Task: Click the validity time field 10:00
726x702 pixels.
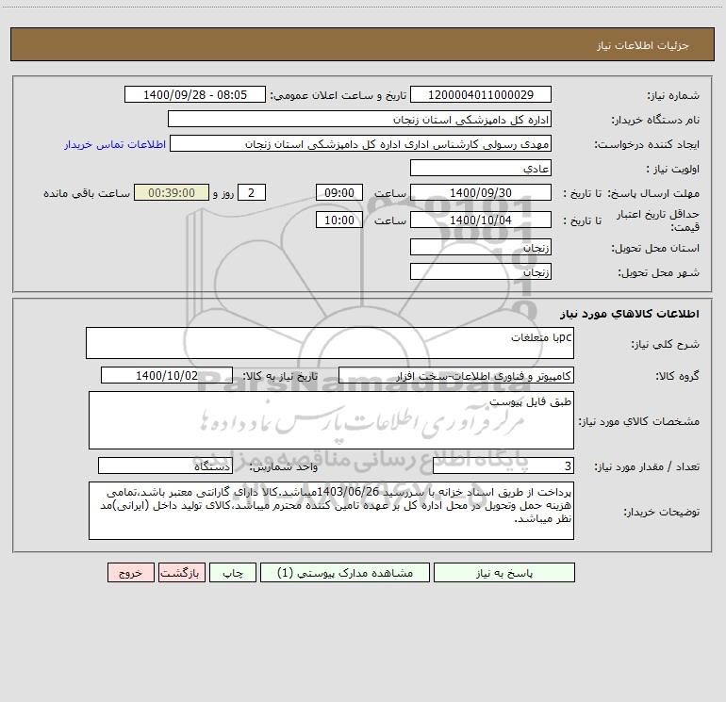Action: [338, 220]
